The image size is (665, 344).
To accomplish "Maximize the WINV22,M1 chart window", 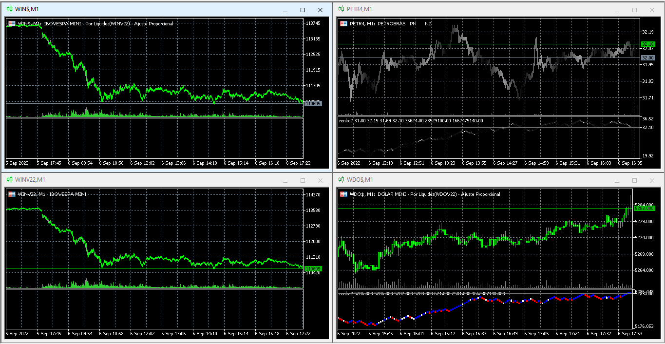I will click(x=303, y=180).
